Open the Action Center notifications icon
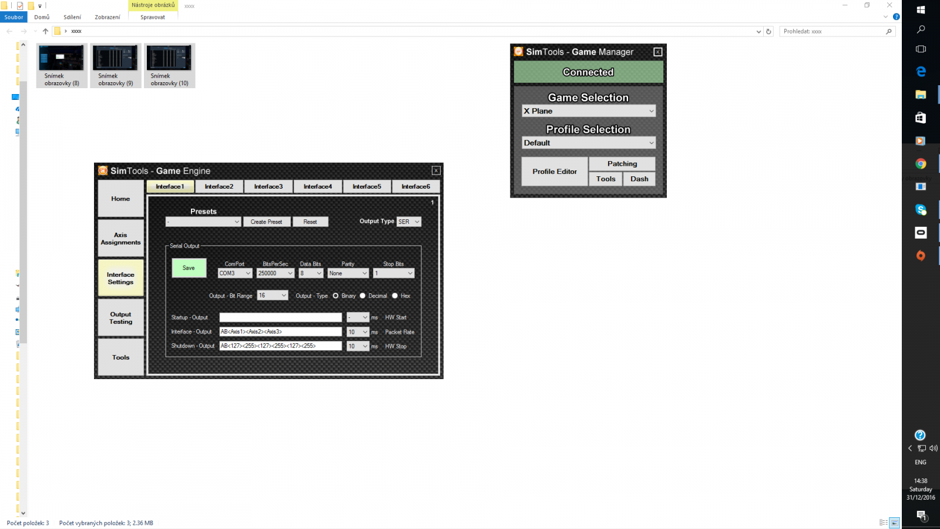Image resolution: width=940 pixels, height=529 pixels. [x=921, y=515]
